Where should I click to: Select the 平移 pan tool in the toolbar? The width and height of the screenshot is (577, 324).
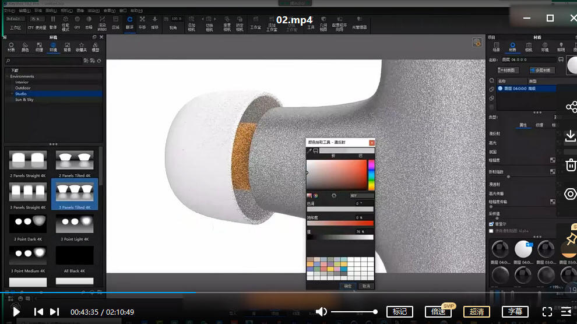pos(142,23)
